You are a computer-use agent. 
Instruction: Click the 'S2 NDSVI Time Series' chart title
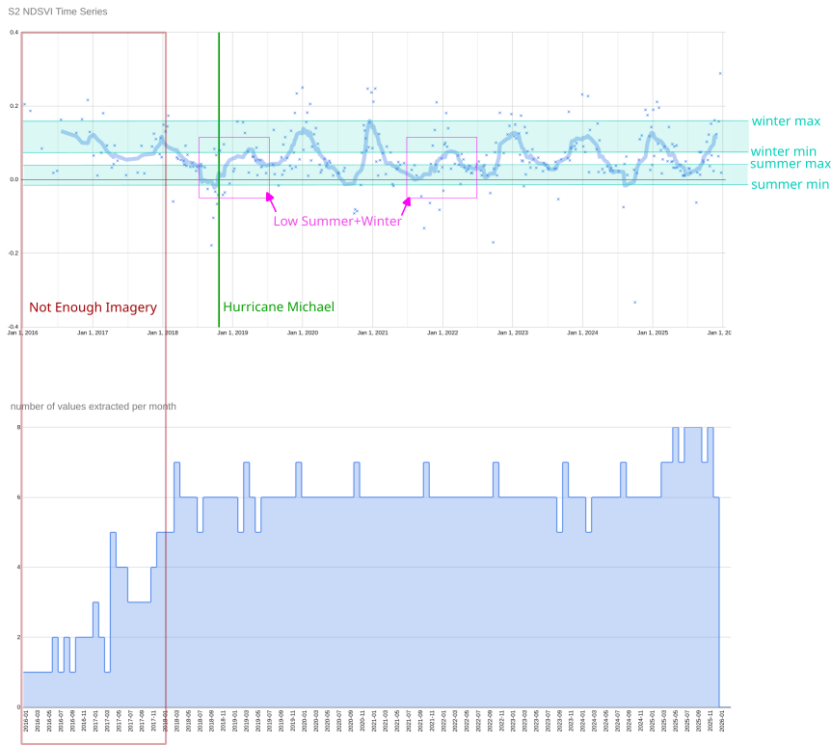coord(58,12)
